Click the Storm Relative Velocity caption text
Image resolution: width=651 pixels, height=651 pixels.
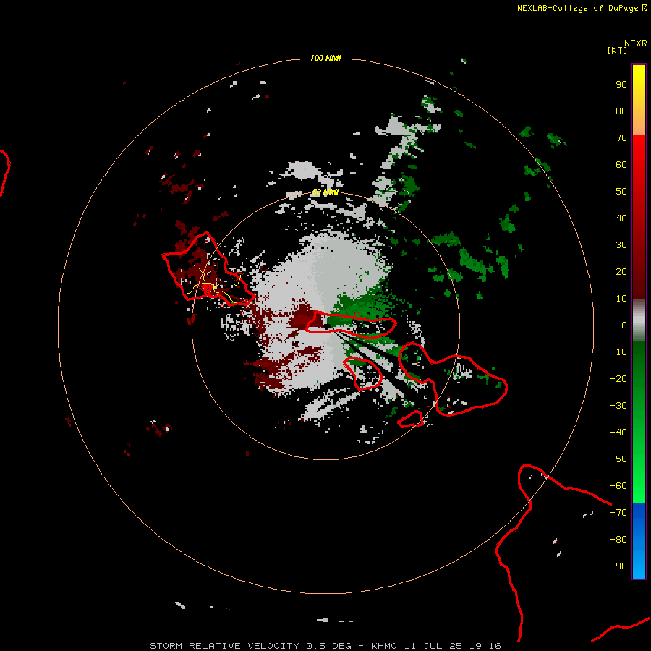[x=325, y=646]
